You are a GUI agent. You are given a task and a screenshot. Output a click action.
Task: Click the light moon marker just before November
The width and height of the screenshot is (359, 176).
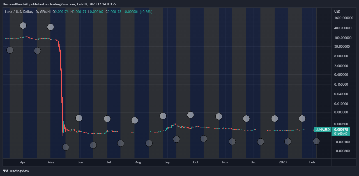tap(219, 116)
